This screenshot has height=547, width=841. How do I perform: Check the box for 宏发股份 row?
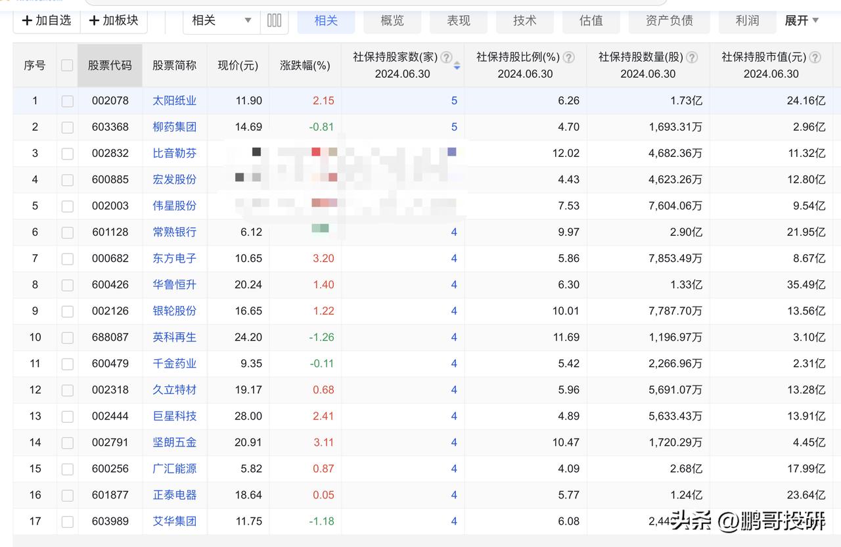[67, 180]
